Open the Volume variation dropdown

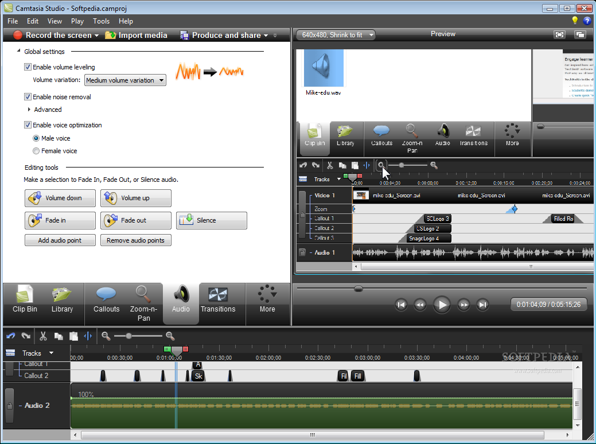click(125, 80)
